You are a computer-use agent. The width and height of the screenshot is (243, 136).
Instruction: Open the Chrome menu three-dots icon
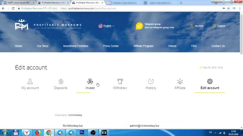coord(240,8)
